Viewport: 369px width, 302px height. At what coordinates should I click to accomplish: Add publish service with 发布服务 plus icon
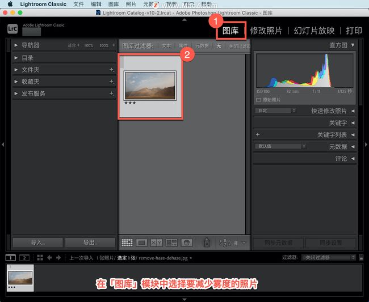112,93
